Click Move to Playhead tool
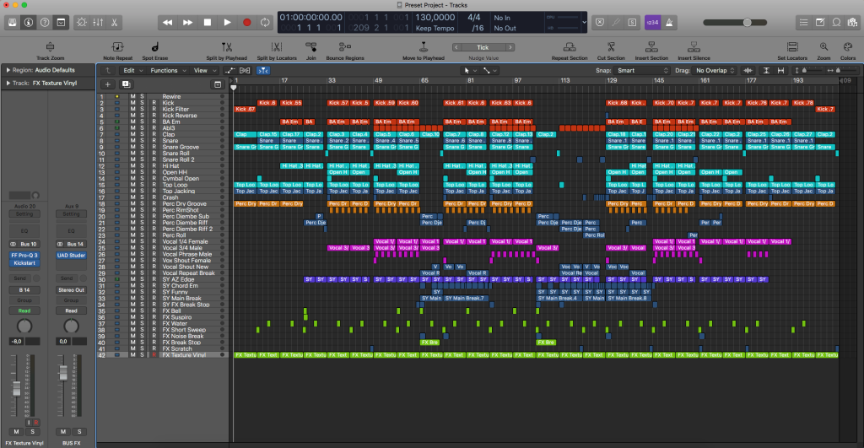The width and height of the screenshot is (864, 448). point(424,51)
